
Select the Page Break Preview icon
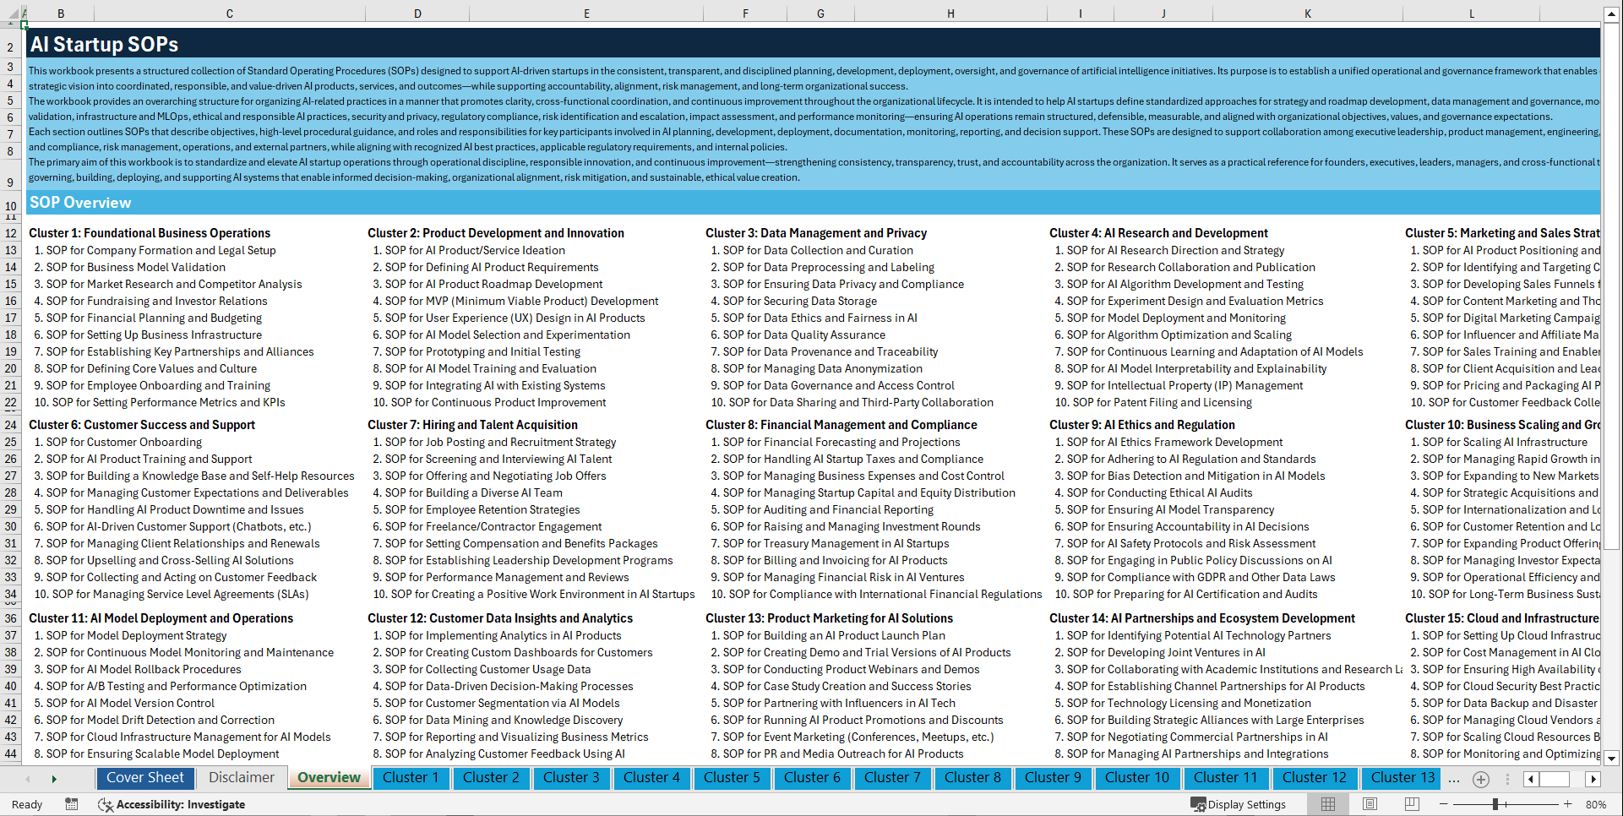pos(1412,804)
